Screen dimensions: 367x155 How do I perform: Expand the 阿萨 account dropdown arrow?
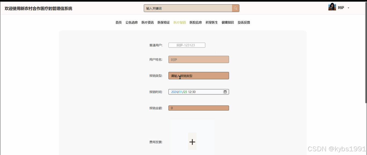pyautogui.click(x=348, y=8)
